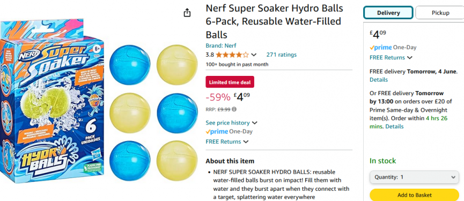Open the rating breakdown chevron beside stars
Image resolution: width=464 pixels, height=201 pixels.
point(254,55)
